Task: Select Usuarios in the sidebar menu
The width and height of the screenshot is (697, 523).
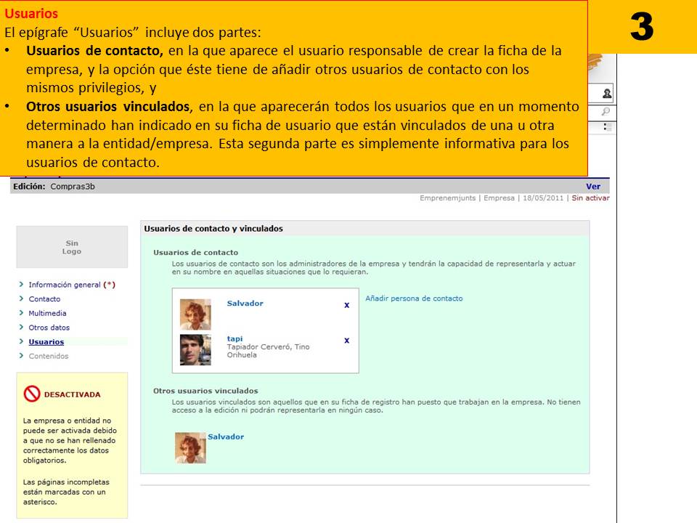Action: [x=46, y=341]
